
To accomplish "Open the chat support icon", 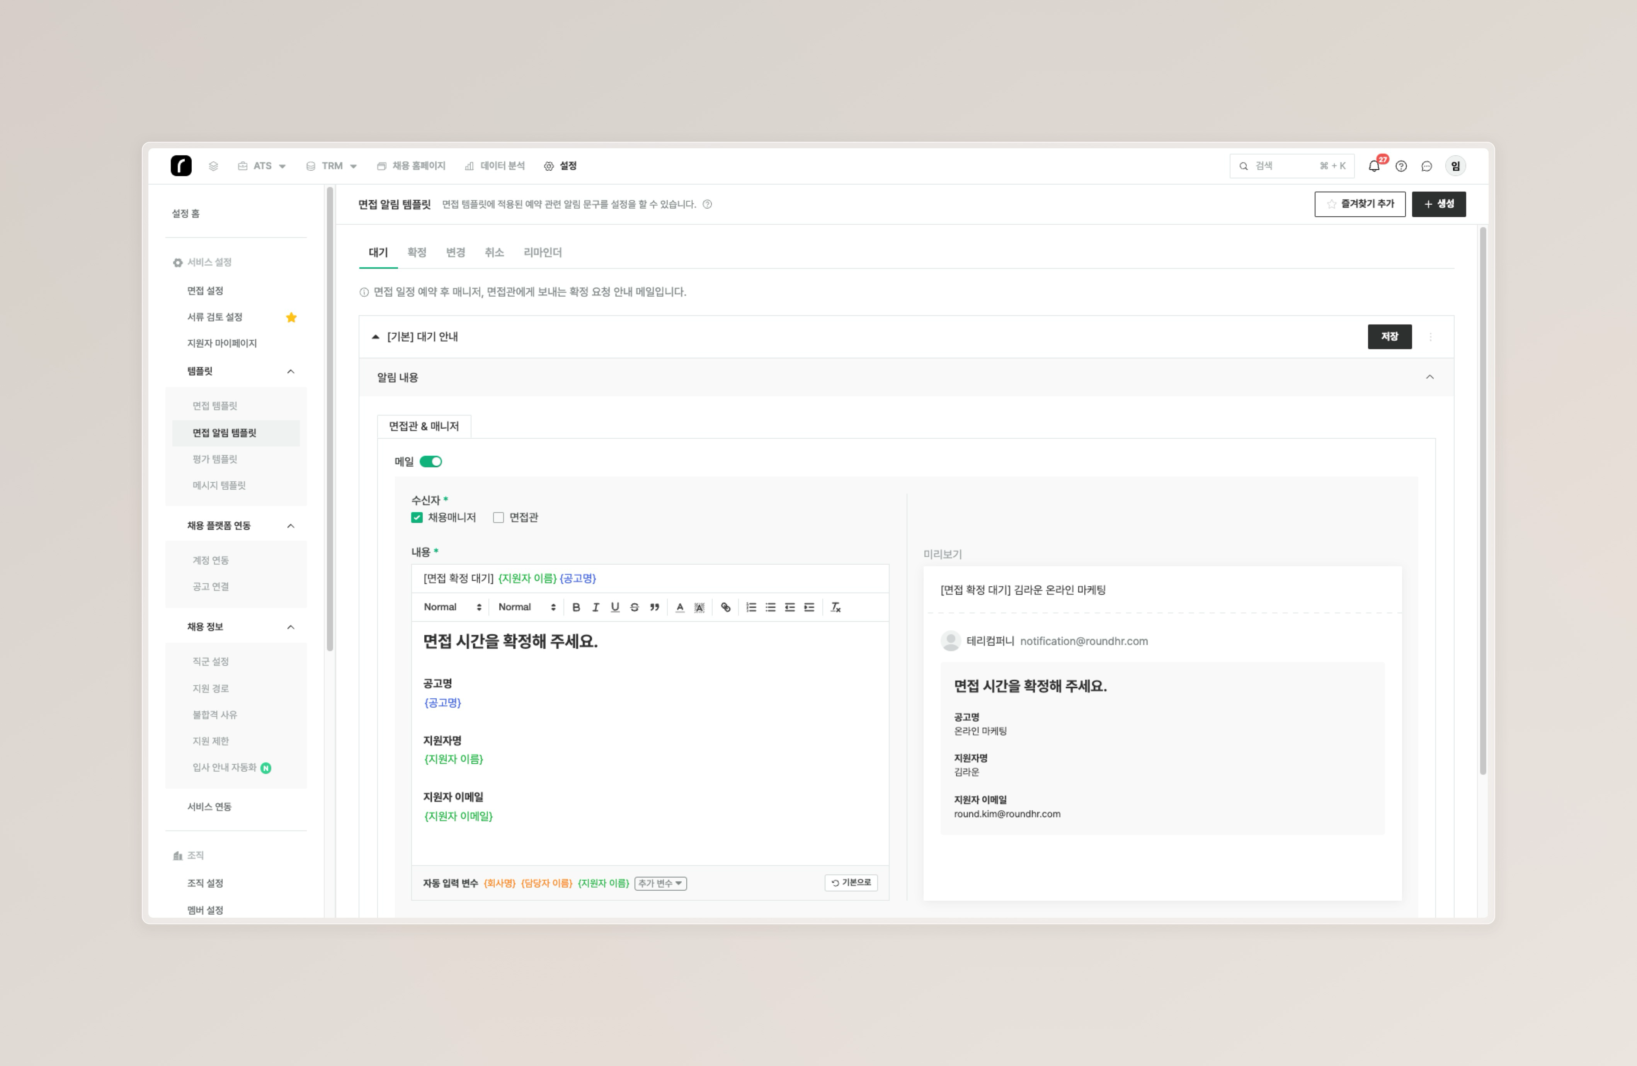I will click(x=1426, y=166).
